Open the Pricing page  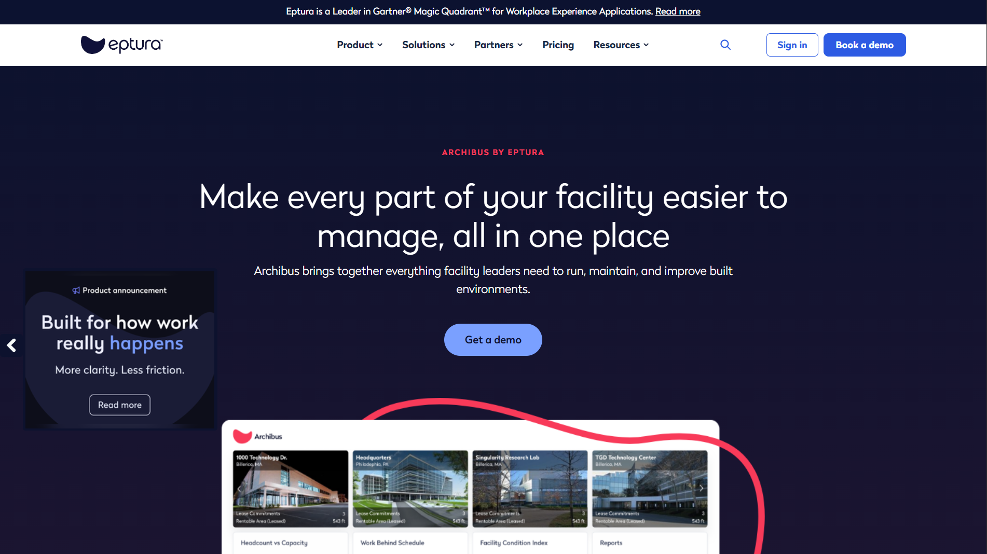click(558, 45)
